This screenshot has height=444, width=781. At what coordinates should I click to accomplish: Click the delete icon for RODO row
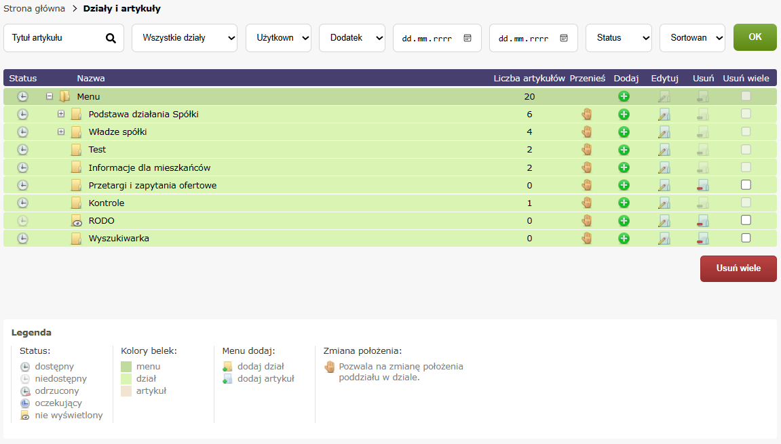click(x=703, y=220)
